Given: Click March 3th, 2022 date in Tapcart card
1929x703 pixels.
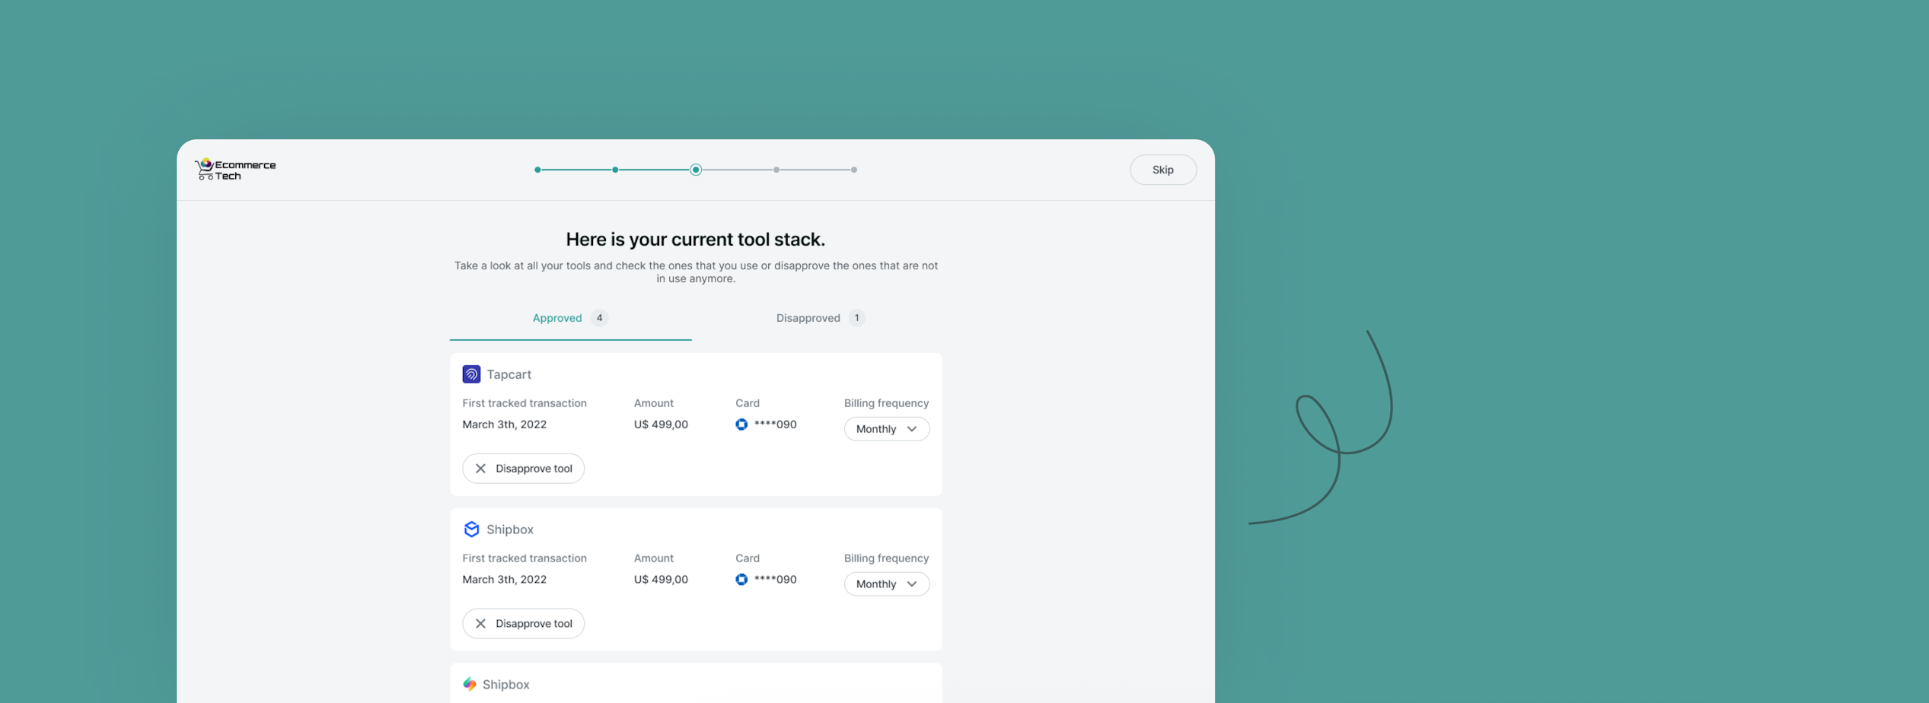Looking at the screenshot, I should 505,425.
